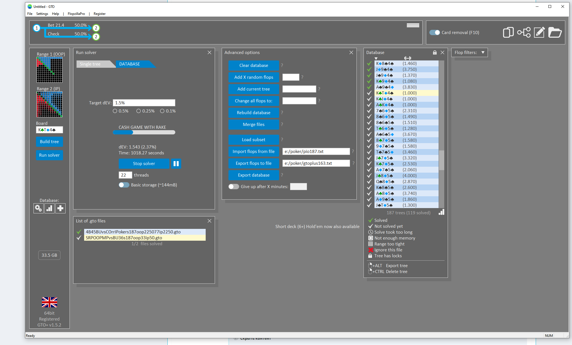Image resolution: width=572 pixels, height=345 pixels.
Task: Click the import path field e:/poker/pio187.txt
Action: 316,152
